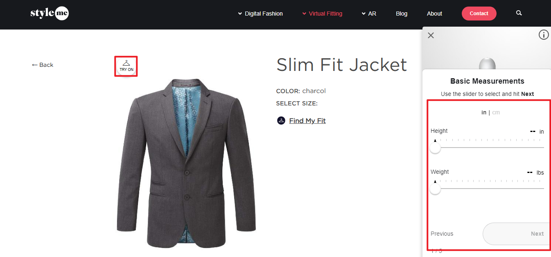This screenshot has height=257, width=551.
Task: Click the info circle icon
Action: (543, 35)
